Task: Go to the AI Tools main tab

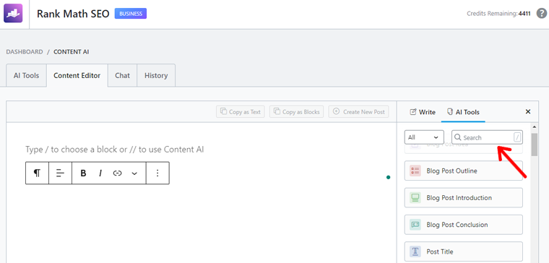Action: [x=26, y=75]
